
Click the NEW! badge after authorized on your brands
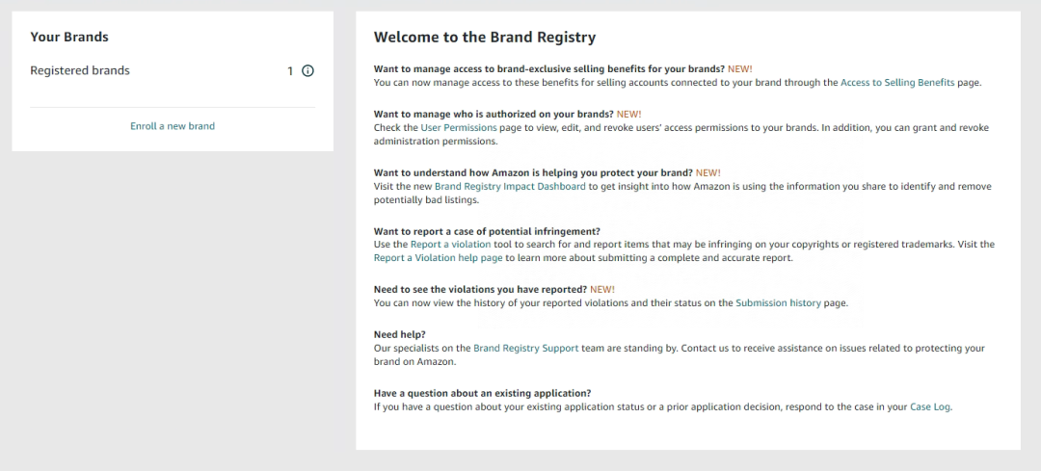(x=628, y=114)
